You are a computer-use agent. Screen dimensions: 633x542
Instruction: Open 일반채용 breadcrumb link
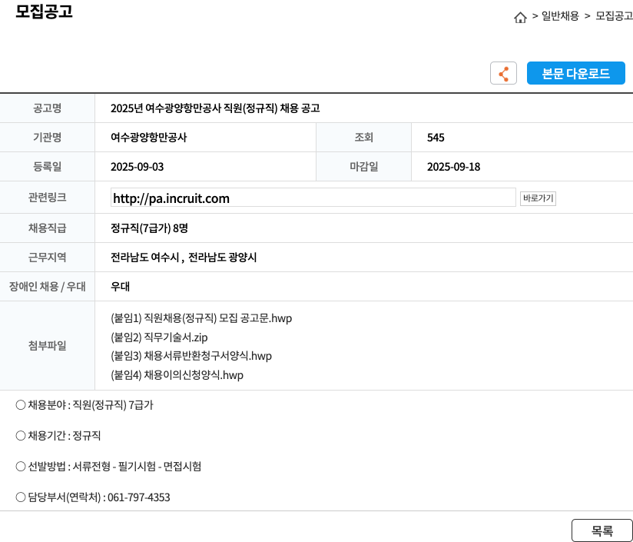560,16
